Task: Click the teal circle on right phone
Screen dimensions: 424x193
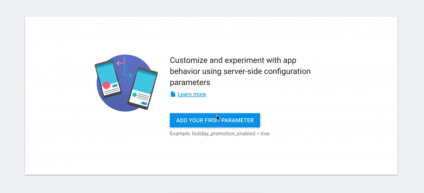Action: (x=134, y=95)
